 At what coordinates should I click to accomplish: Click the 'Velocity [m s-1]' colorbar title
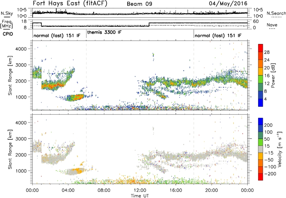pyautogui.click(x=280, y=149)
